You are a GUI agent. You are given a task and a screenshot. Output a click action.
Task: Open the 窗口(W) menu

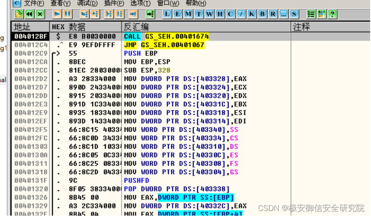point(168,3)
